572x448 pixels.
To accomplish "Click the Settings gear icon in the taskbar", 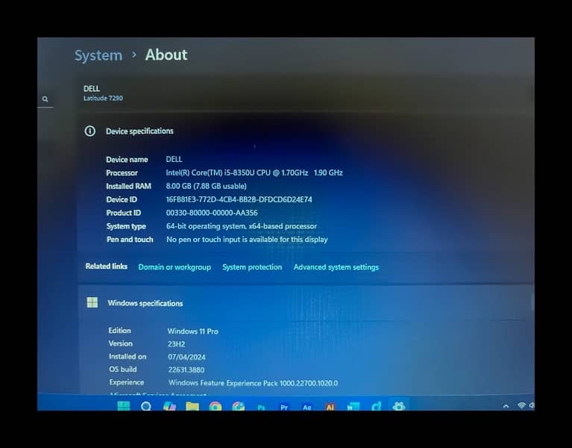I will pos(399,406).
